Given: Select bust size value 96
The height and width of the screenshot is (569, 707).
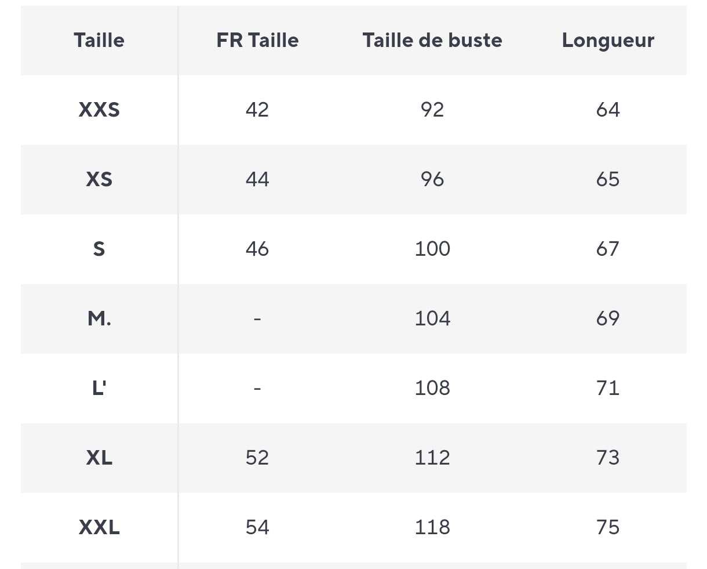Looking at the screenshot, I should [432, 179].
